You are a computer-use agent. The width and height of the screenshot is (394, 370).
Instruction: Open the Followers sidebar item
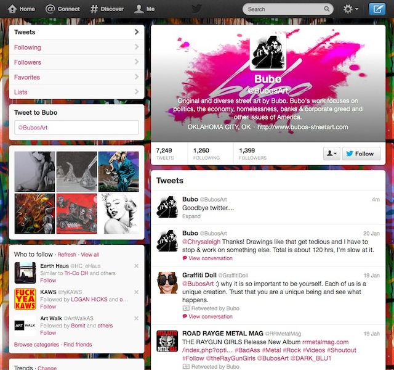77,62
